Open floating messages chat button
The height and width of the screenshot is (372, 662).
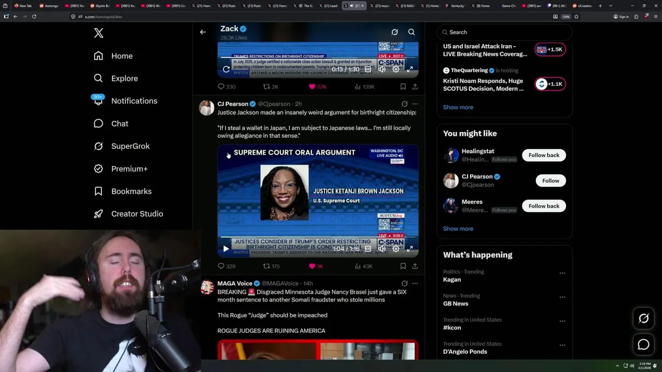tap(643, 345)
